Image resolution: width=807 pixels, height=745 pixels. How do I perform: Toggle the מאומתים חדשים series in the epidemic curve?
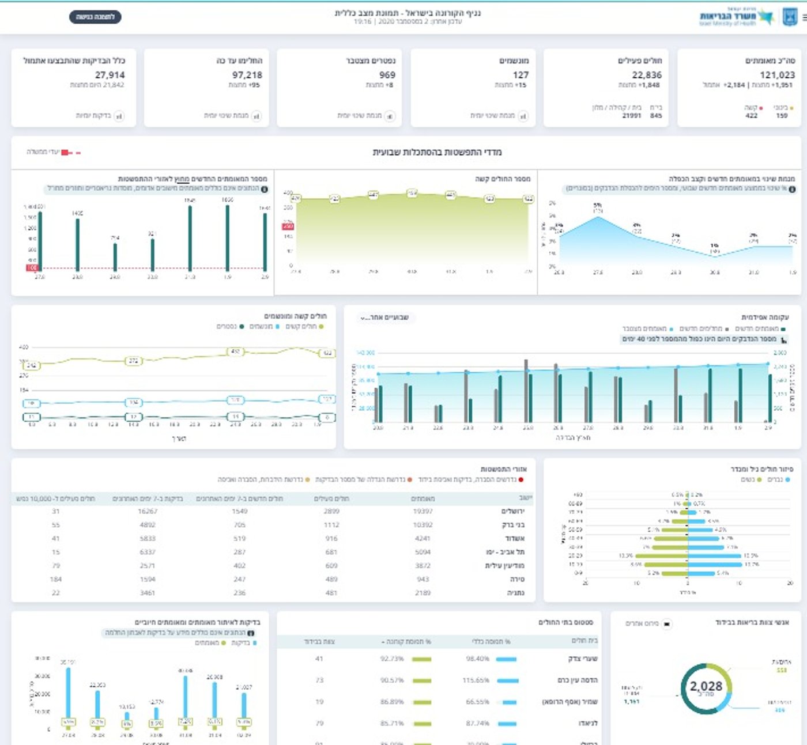tap(760, 328)
